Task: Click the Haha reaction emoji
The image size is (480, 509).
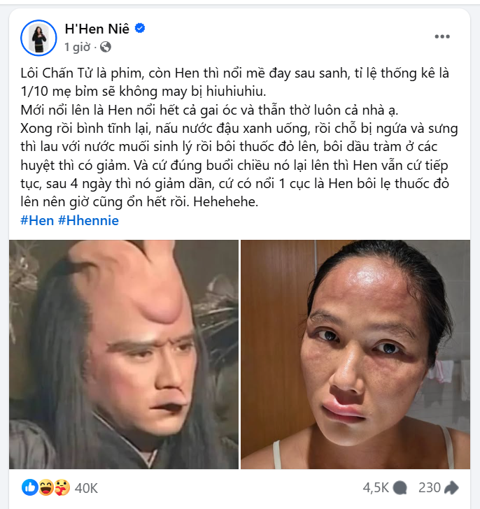Action: (x=46, y=487)
